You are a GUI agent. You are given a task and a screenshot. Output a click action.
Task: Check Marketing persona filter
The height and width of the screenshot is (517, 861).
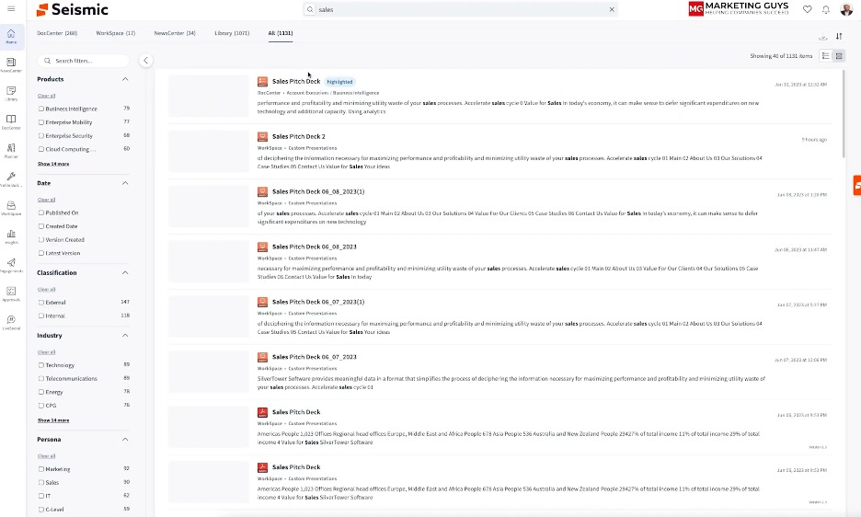point(41,469)
